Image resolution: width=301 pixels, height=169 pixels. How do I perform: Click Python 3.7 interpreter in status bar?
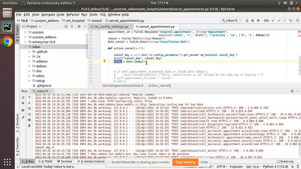tap(276, 167)
